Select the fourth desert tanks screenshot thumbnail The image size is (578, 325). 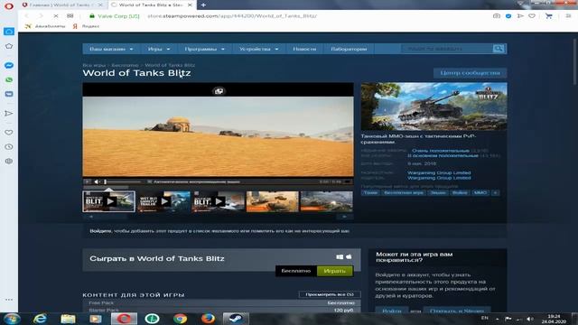[272, 201]
